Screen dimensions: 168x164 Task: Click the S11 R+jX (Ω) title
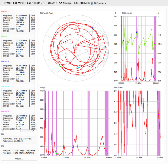pos(127,13)
